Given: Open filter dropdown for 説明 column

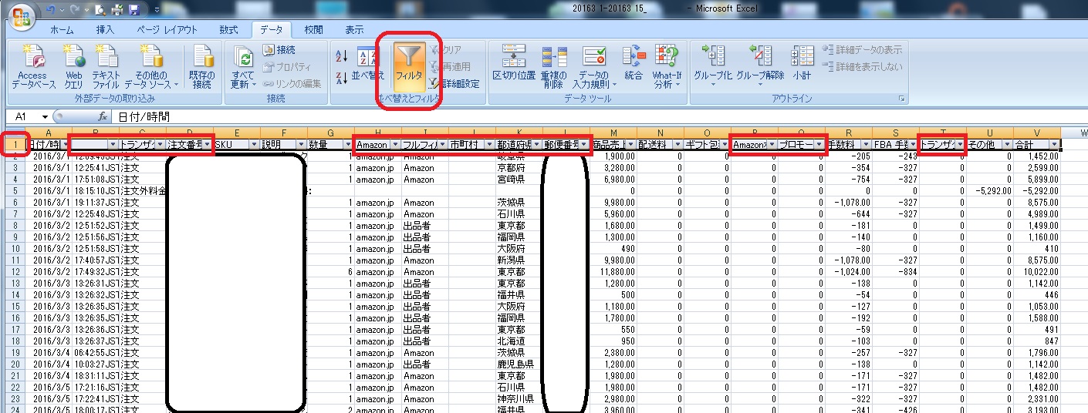Looking at the screenshot, I should (x=301, y=144).
